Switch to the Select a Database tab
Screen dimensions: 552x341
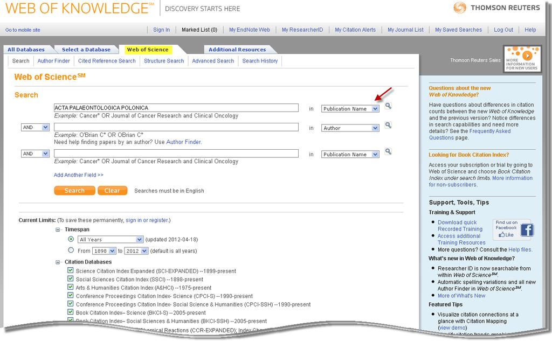pos(86,50)
